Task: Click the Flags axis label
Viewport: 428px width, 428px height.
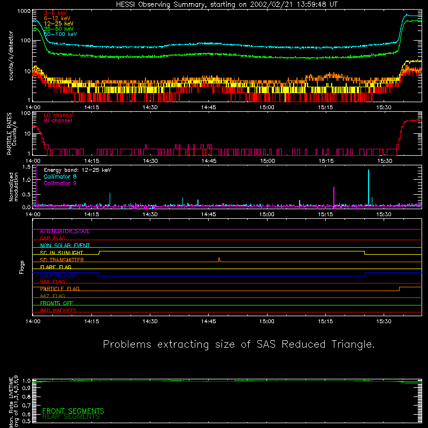Action: [22, 267]
